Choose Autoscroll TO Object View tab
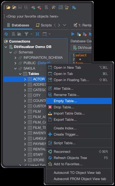This screenshot has height=186, width=115. click(x=79, y=173)
